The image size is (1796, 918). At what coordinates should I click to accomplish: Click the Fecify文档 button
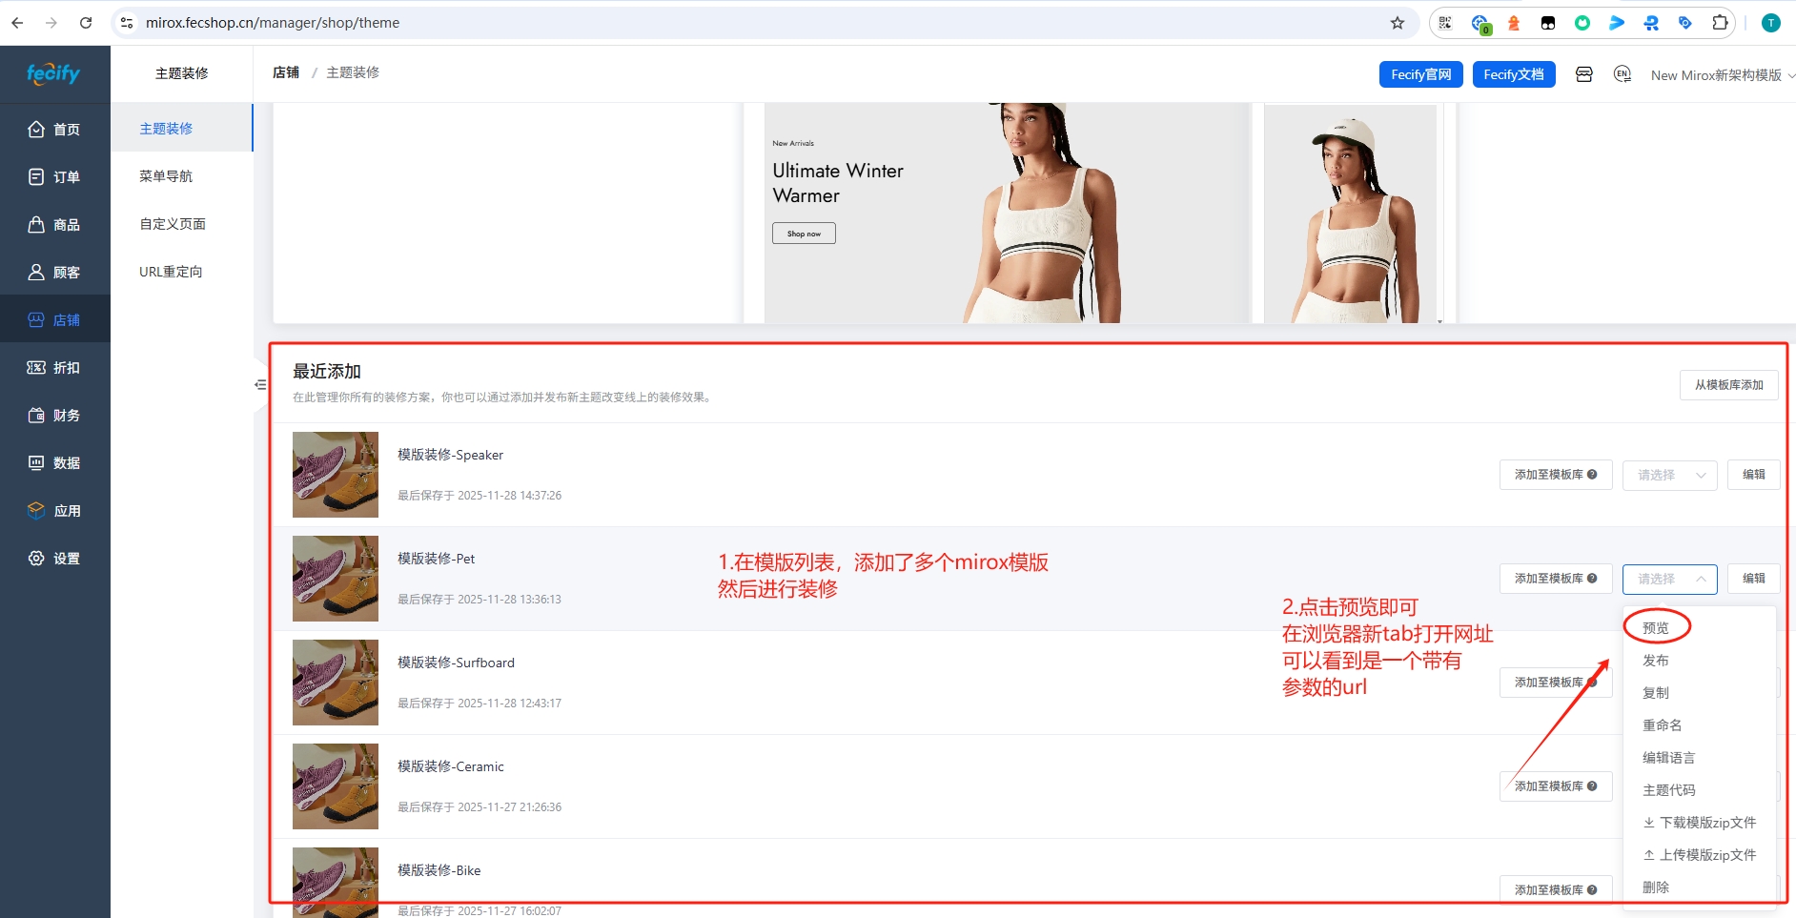click(1513, 74)
